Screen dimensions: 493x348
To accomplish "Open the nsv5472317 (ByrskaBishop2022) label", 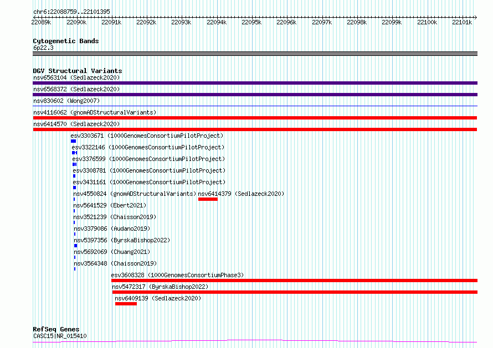I will click(x=160, y=287).
